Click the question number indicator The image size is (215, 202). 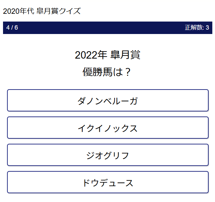coord(12,28)
